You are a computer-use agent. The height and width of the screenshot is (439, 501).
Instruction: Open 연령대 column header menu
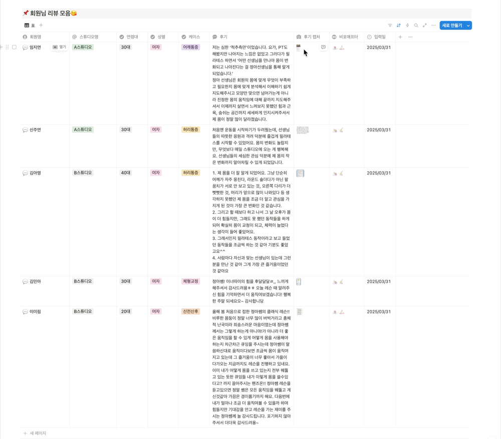pyautogui.click(x=132, y=37)
